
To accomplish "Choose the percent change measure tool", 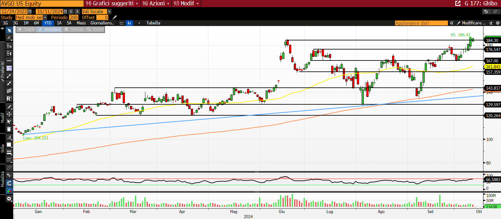I will click(x=9, y=46).
